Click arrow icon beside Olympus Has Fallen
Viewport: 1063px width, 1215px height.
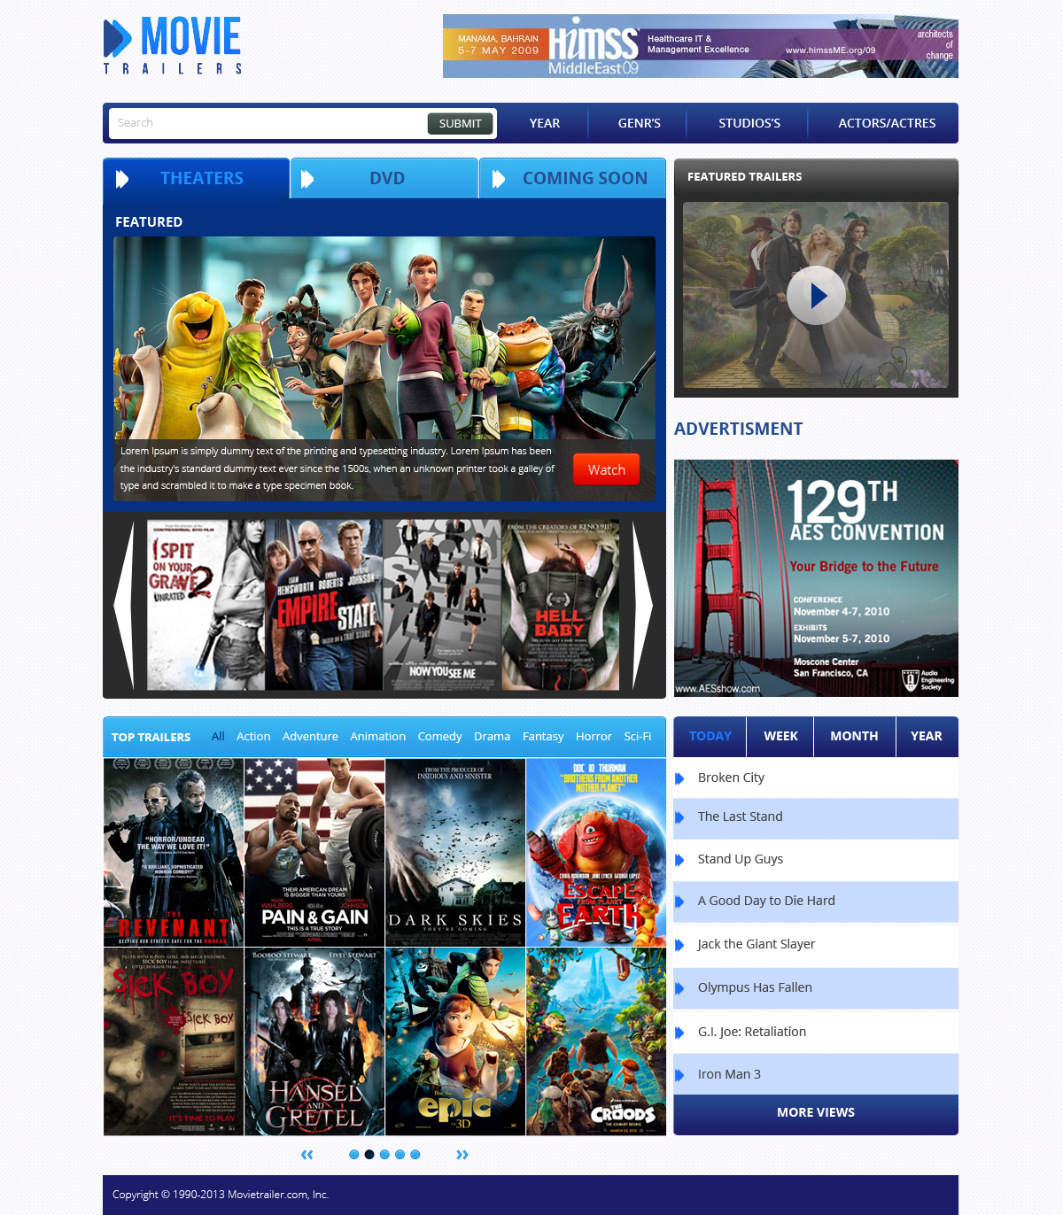(x=679, y=988)
